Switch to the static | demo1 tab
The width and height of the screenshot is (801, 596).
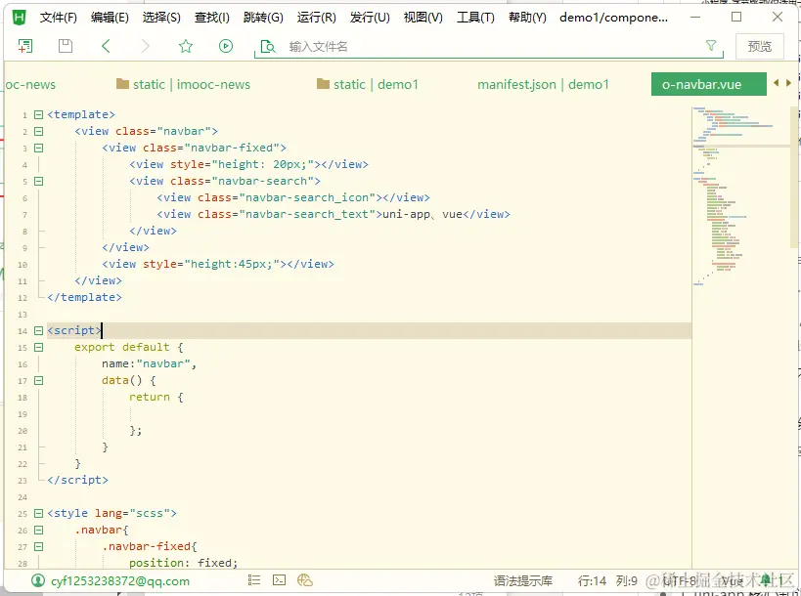pyautogui.click(x=368, y=84)
